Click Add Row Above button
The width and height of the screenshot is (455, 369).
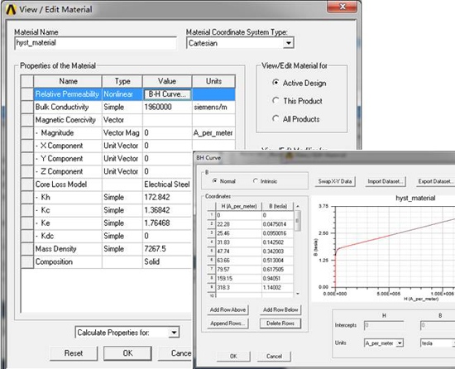(227, 309)
